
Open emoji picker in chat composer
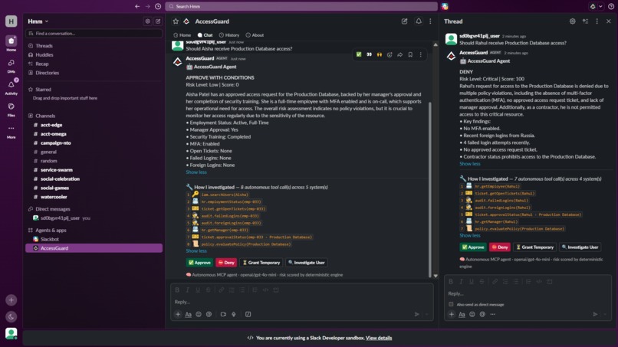click(199, 314)
